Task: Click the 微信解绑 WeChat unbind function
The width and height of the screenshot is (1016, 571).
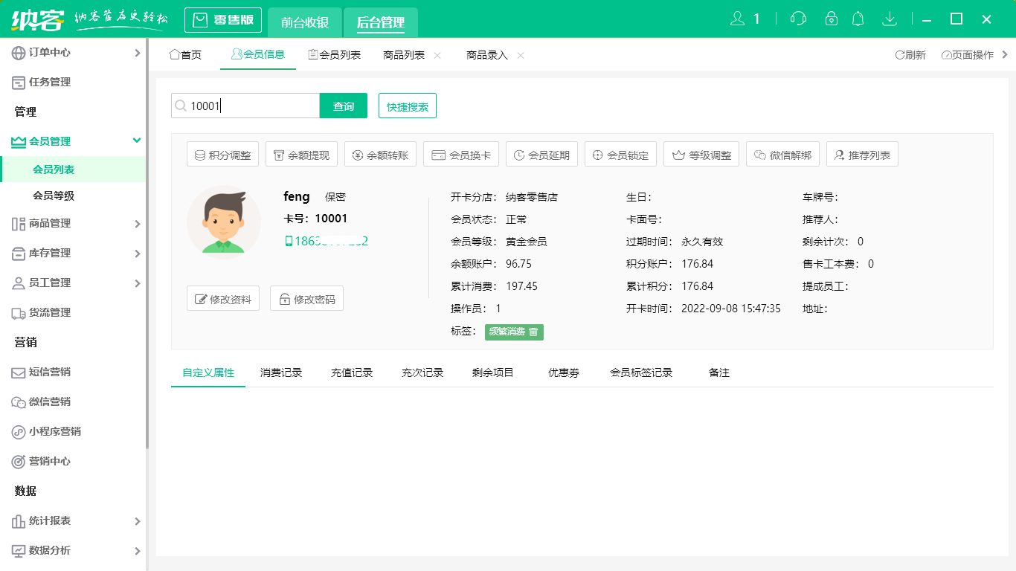Action: click(x=782, y=154)
